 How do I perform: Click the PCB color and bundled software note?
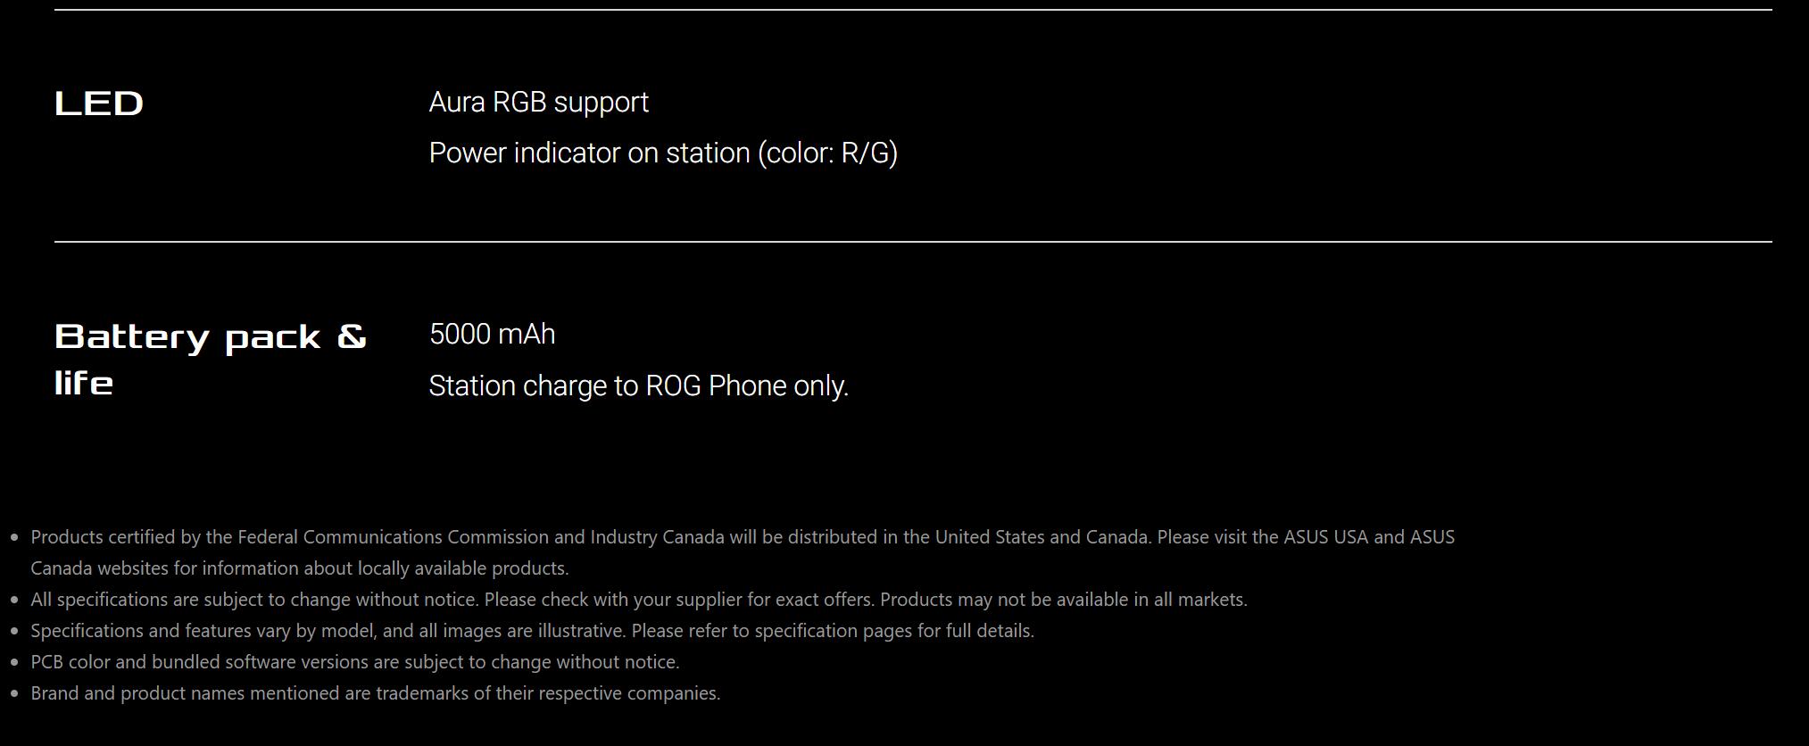click(355, 662)
